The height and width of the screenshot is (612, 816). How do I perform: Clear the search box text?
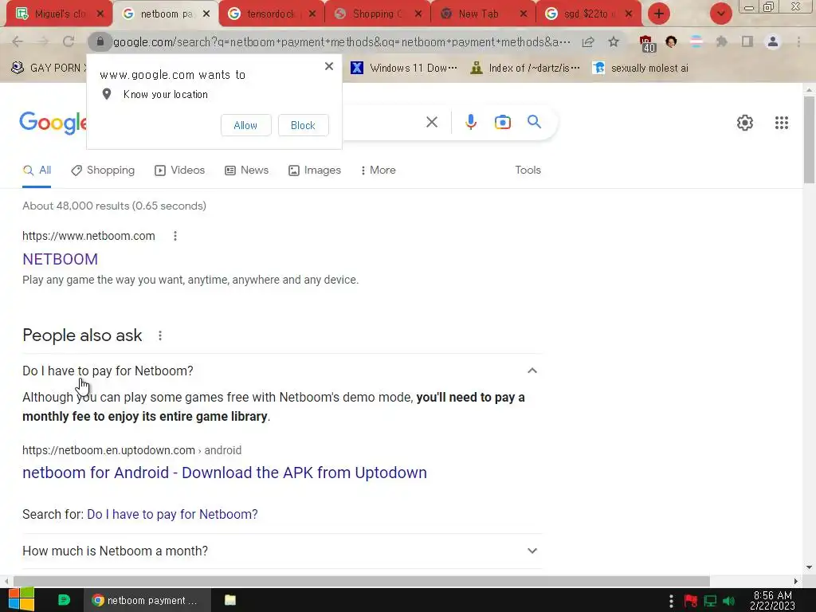click(432, 122)
